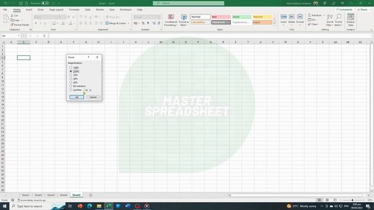The height and width of the screenshot is (210, 374).
Task: Click Merge & Center
Action: (x=116, y=23)
